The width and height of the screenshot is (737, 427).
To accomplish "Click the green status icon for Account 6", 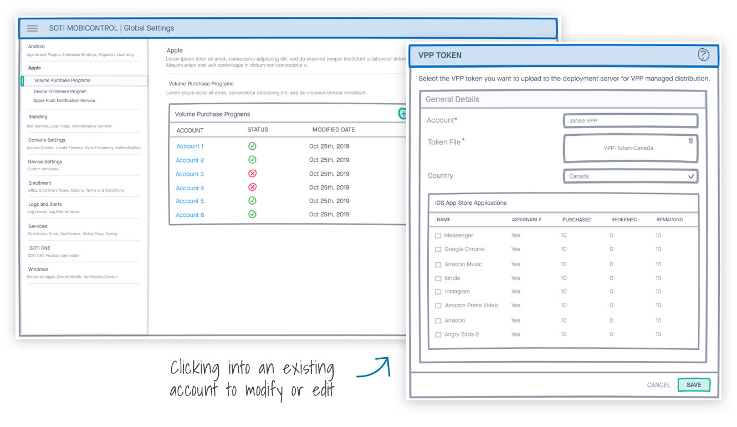I will (x=252, y=215).
